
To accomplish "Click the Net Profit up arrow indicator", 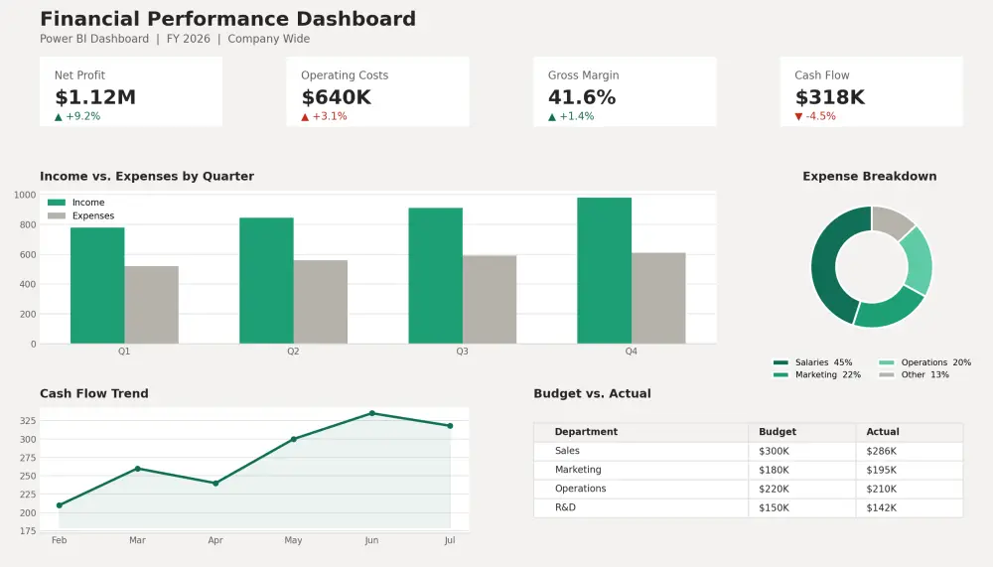I will click(x=59, y=116).
